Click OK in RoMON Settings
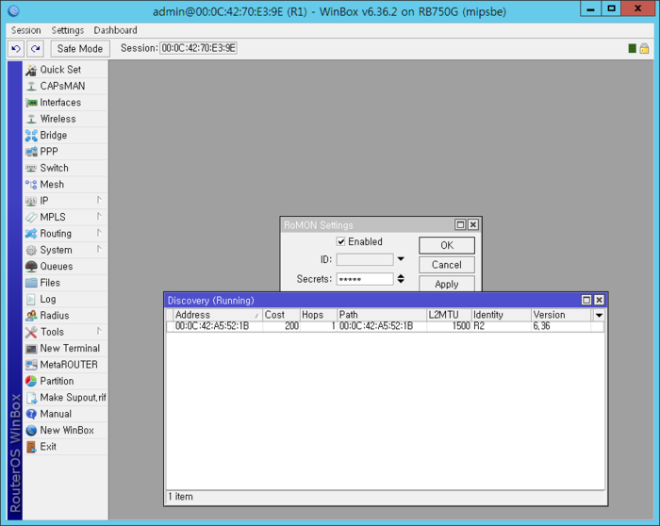Viewport: 660px width, 526px height. tap(447, 245)
